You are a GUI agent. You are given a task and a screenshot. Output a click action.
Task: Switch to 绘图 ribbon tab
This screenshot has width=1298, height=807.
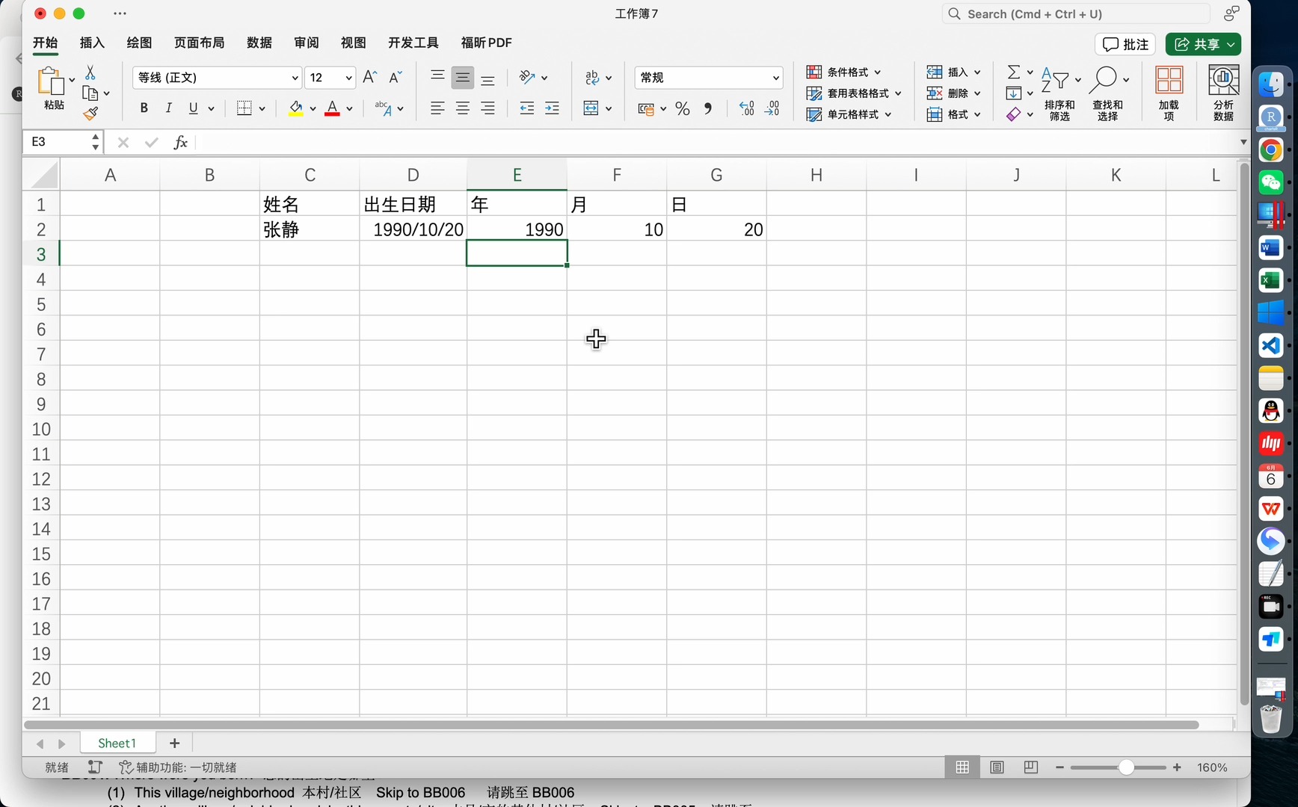coord(139,43)
